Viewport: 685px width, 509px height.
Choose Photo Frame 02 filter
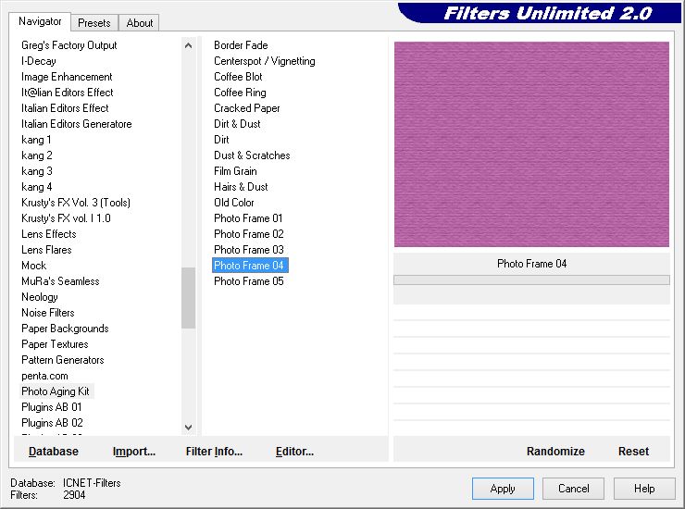249,234
